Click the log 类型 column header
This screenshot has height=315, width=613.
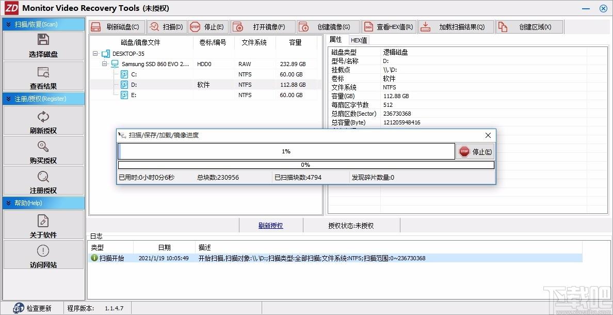110,248
